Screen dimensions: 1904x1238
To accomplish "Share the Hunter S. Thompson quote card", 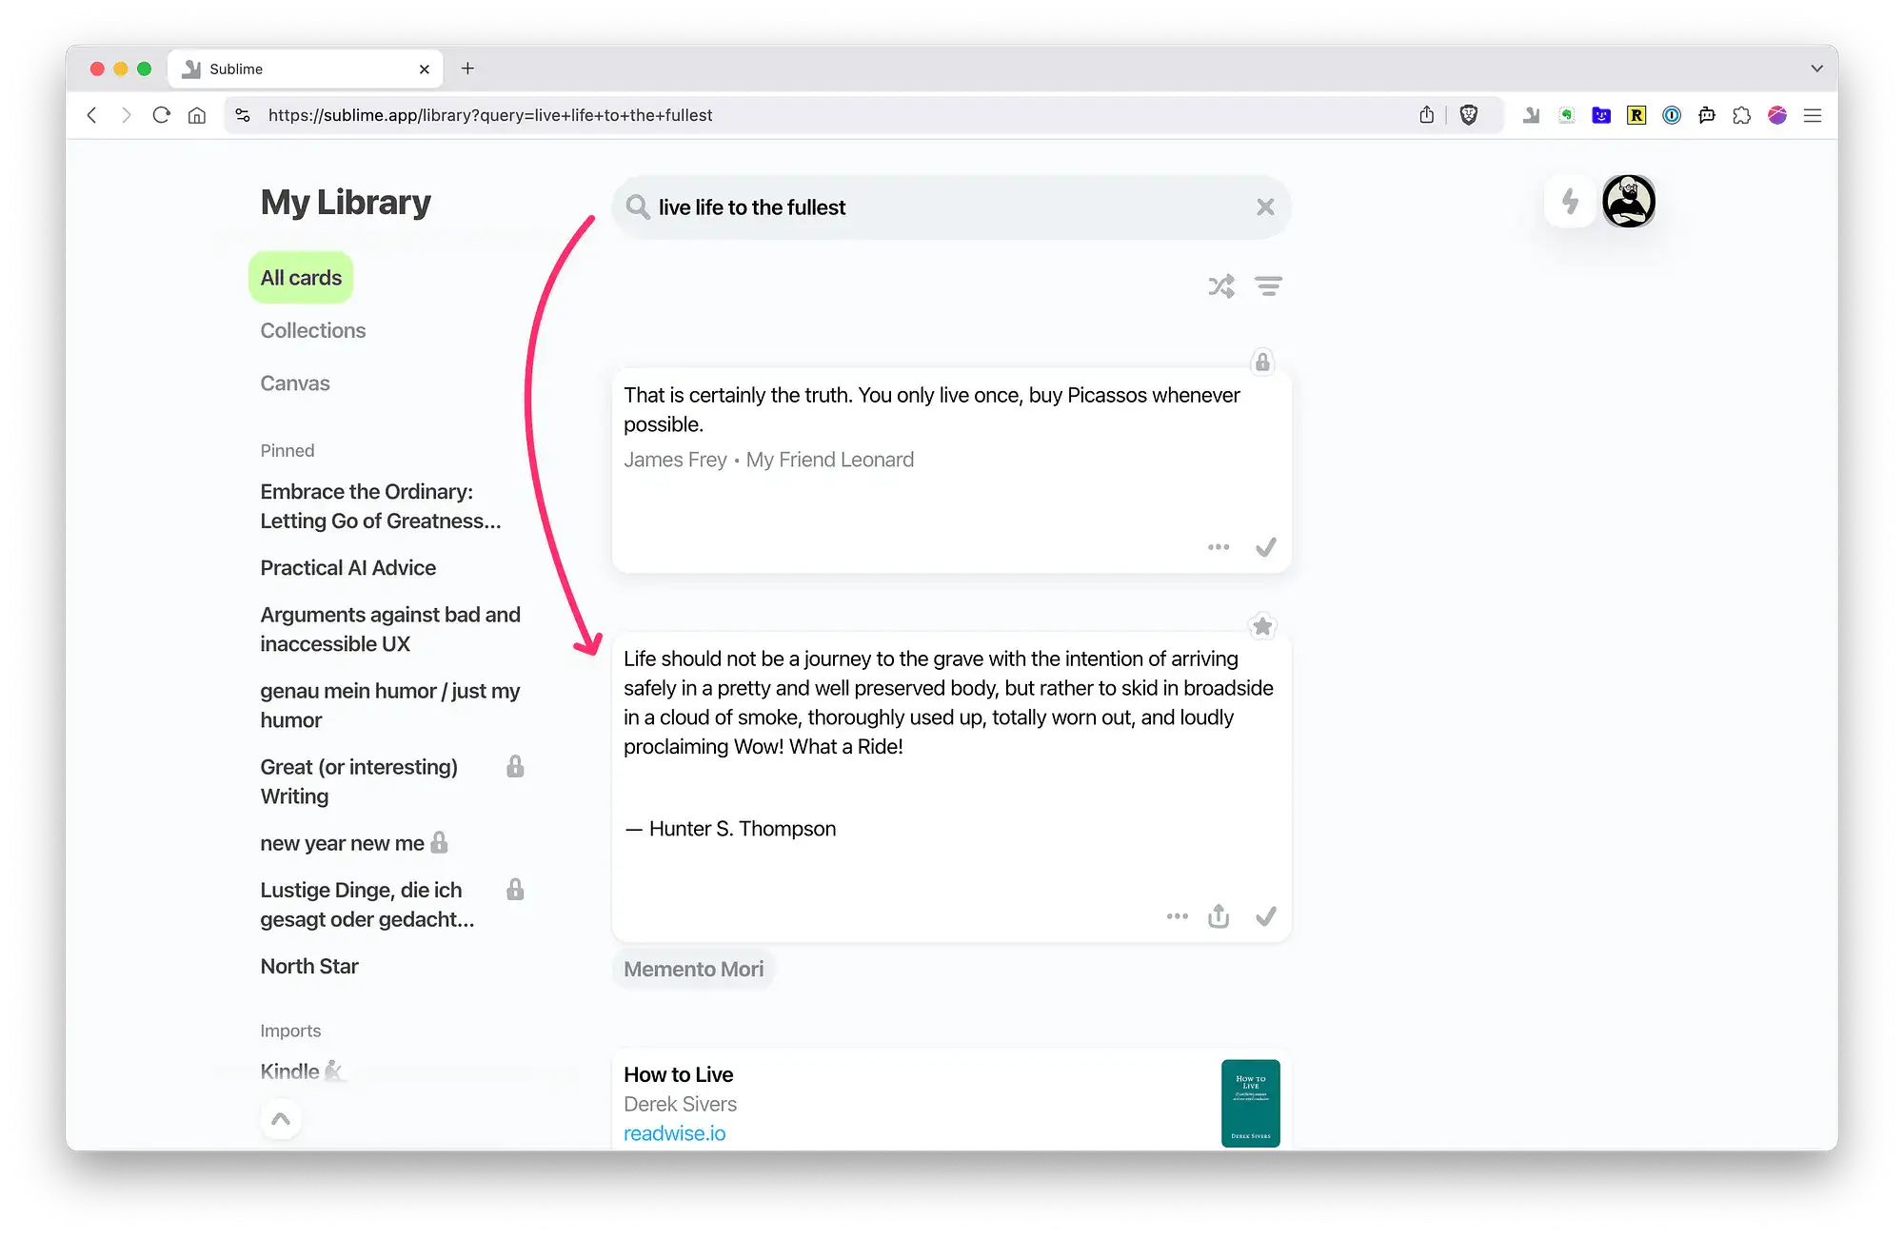I will click(1219, 916).
